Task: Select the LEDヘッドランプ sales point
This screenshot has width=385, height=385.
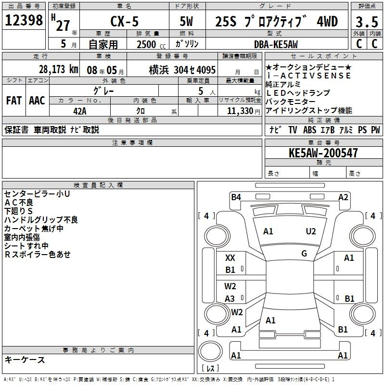Action: tap(298, 93)
